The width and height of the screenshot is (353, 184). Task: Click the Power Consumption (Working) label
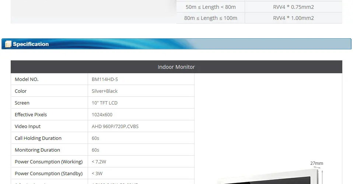(49, 162)
